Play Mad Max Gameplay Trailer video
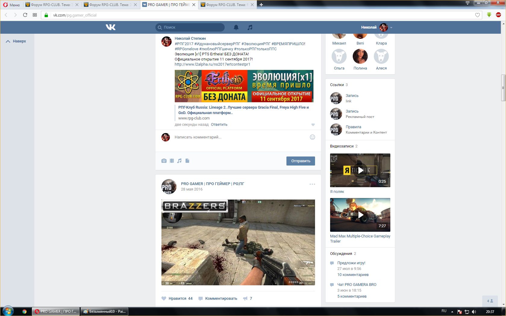This screenshot has height=316, width=506. click(x=360, y=215)
